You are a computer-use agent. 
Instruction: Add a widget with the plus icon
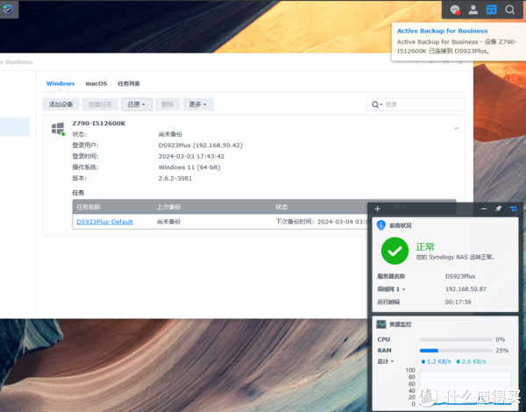tap(377, 209)
